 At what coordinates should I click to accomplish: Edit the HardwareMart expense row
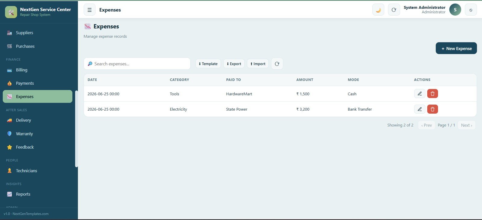pyautogui.click(x=420, y=94)
